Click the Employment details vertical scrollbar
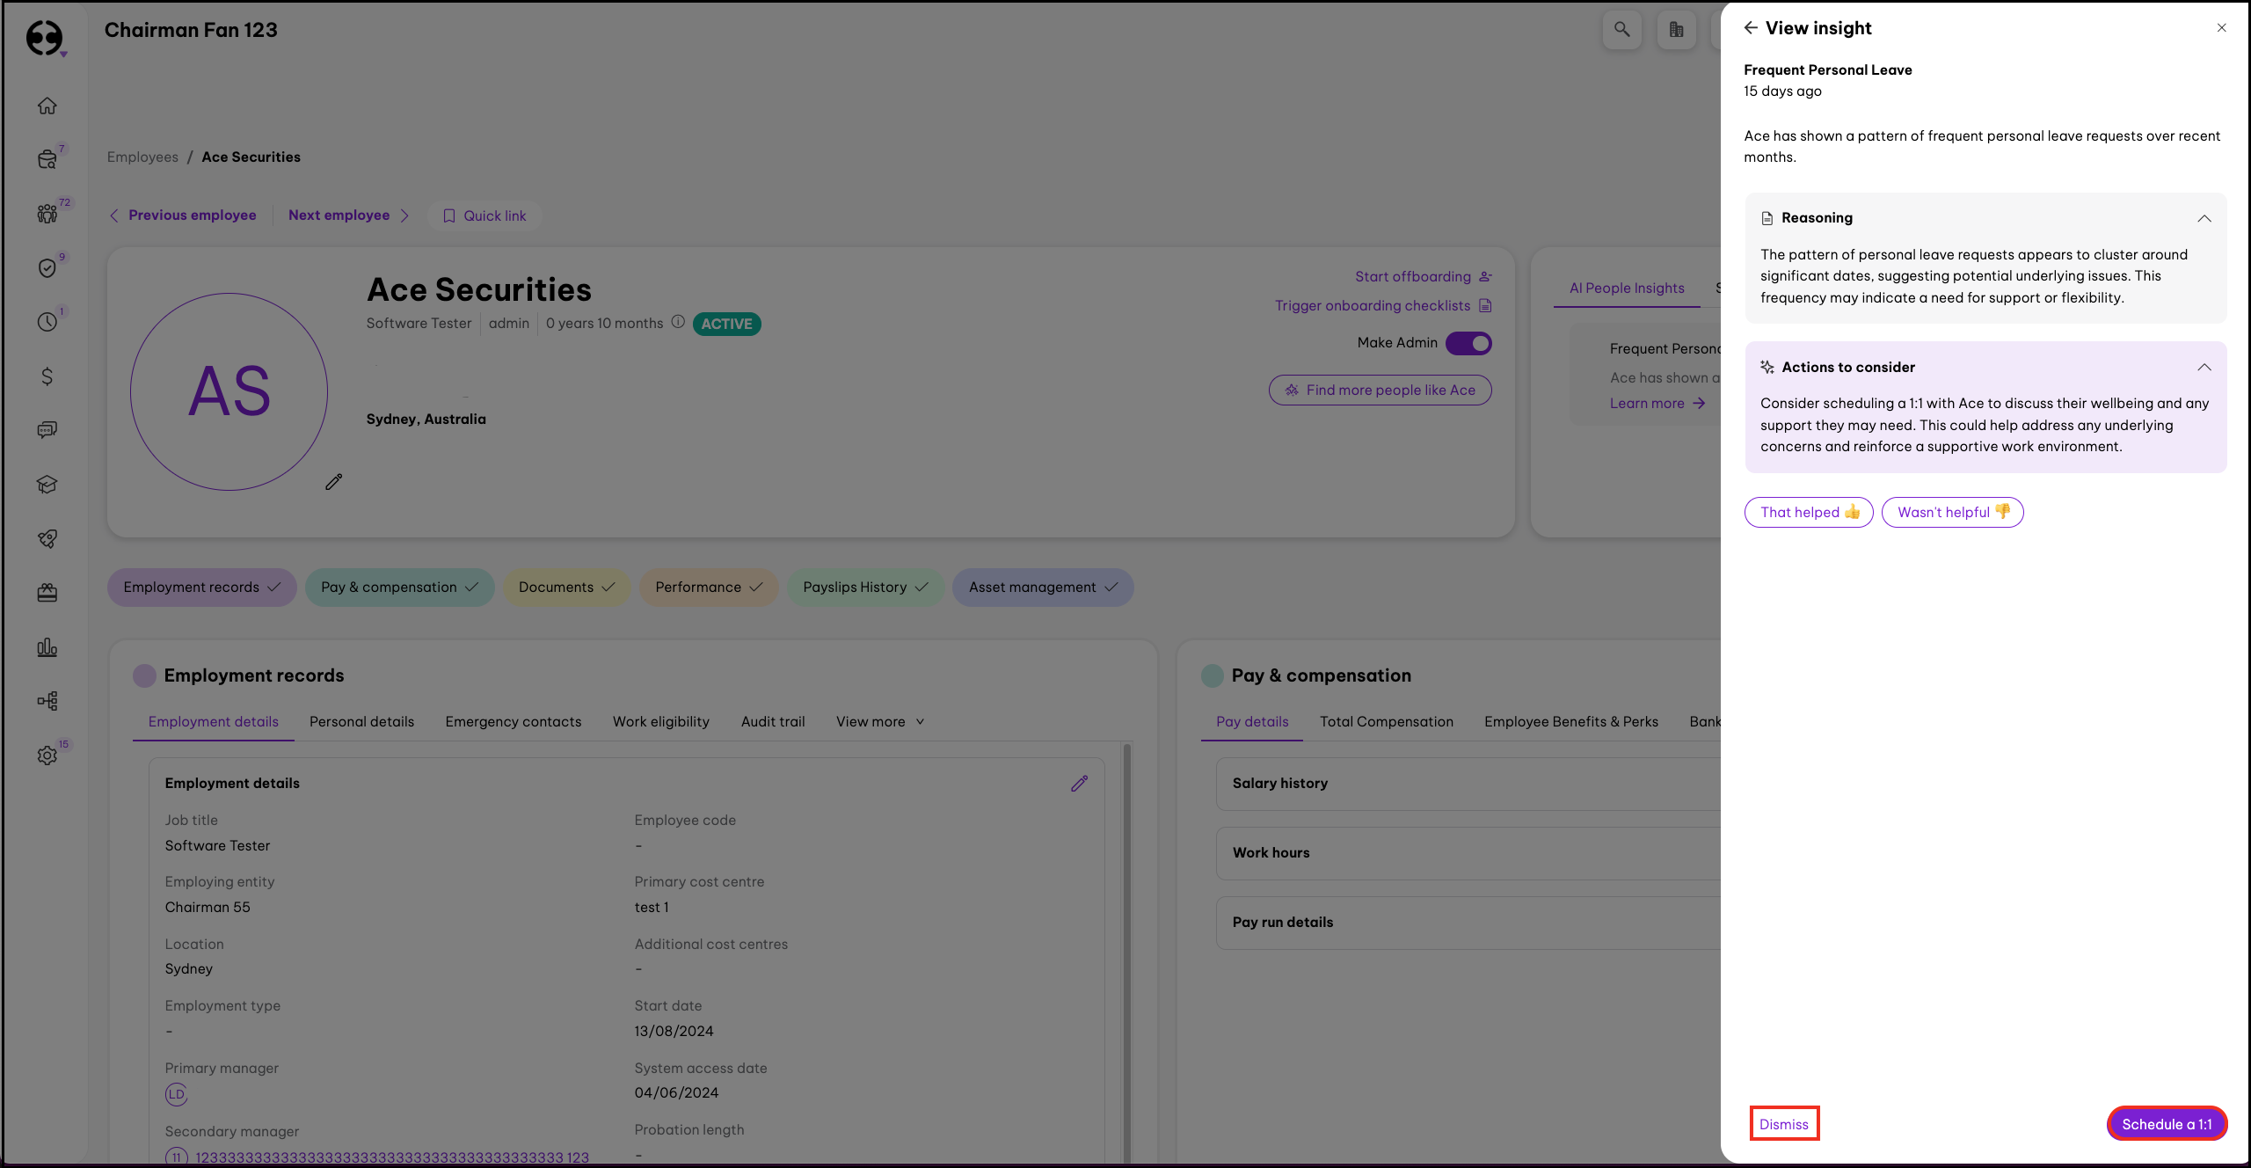This screenshot has width=2251, height=1168. click(1126, 950)
